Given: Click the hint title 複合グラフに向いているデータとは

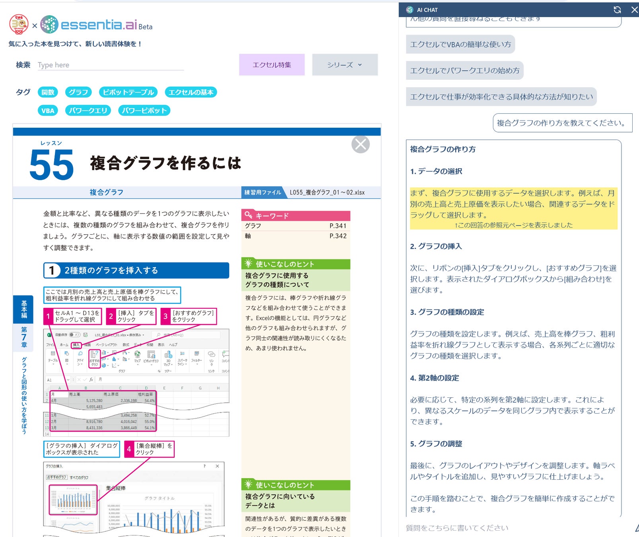Looking at the screenshot, I should point(280,501).
